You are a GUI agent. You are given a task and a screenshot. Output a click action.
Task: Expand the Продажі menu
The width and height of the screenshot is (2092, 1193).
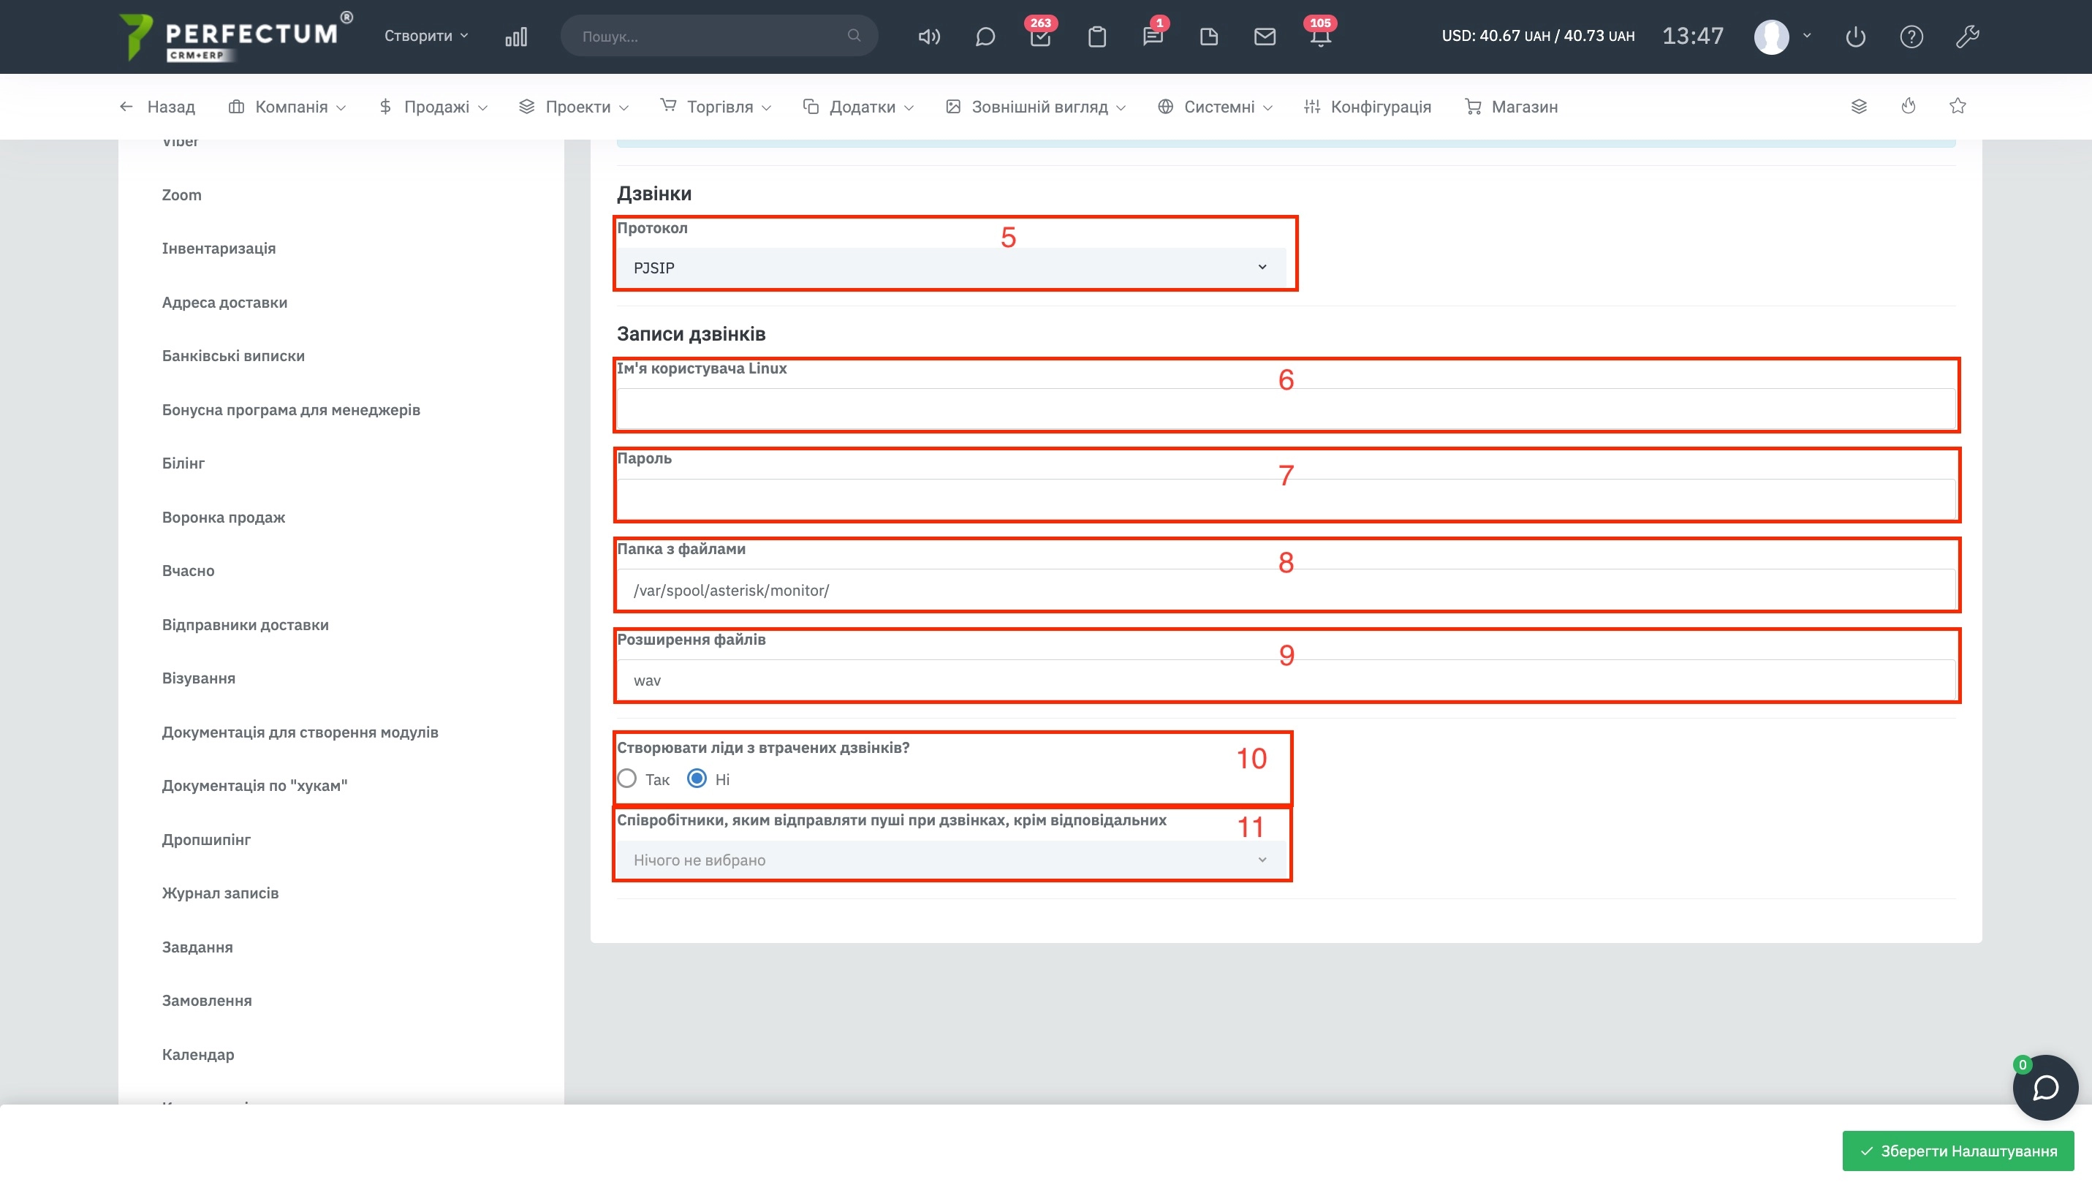(x=433, y=107)
